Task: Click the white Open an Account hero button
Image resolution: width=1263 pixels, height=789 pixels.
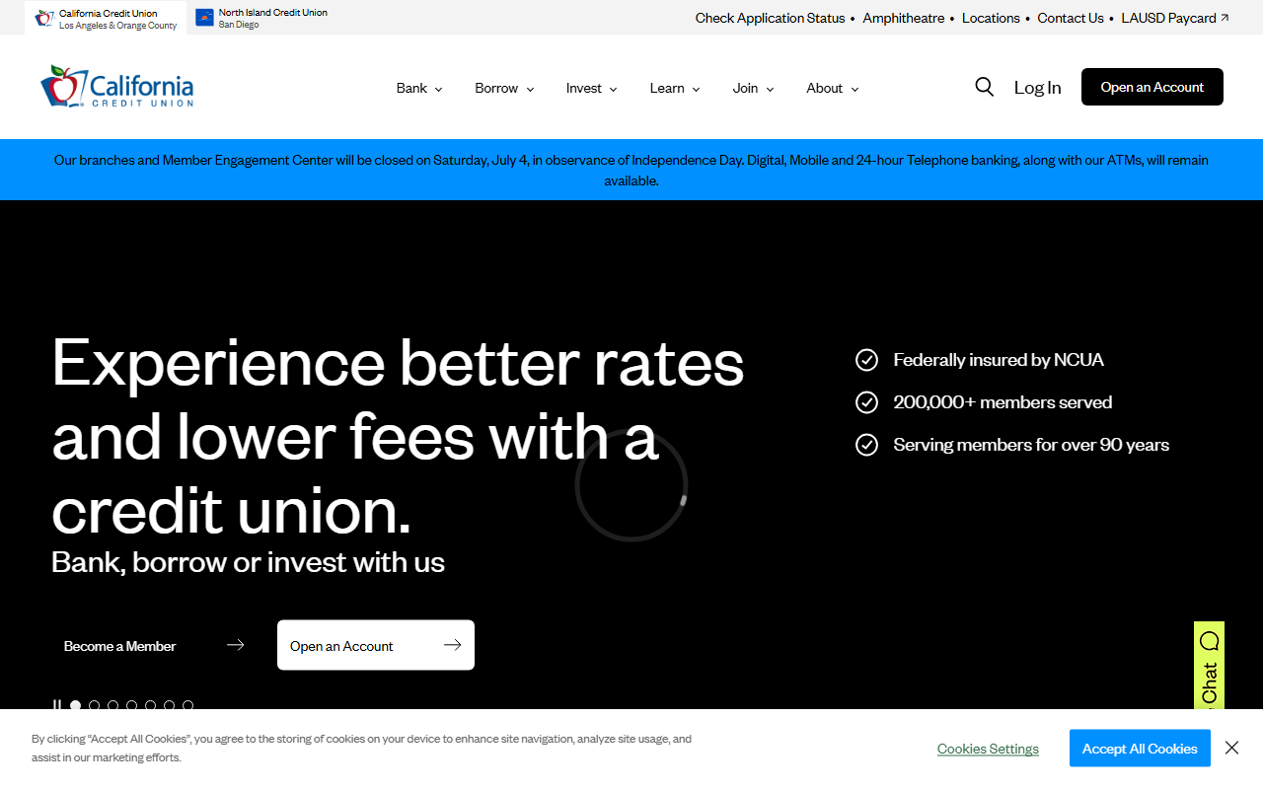Action: 376,645
